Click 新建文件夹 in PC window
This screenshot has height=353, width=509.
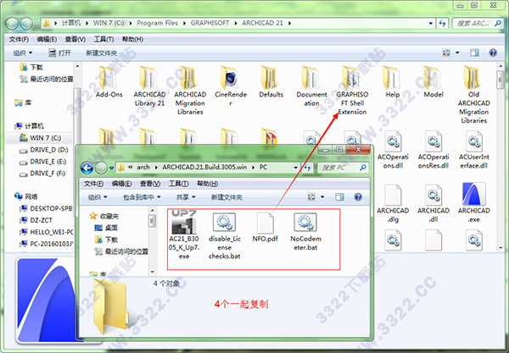(x=227, y=197)
